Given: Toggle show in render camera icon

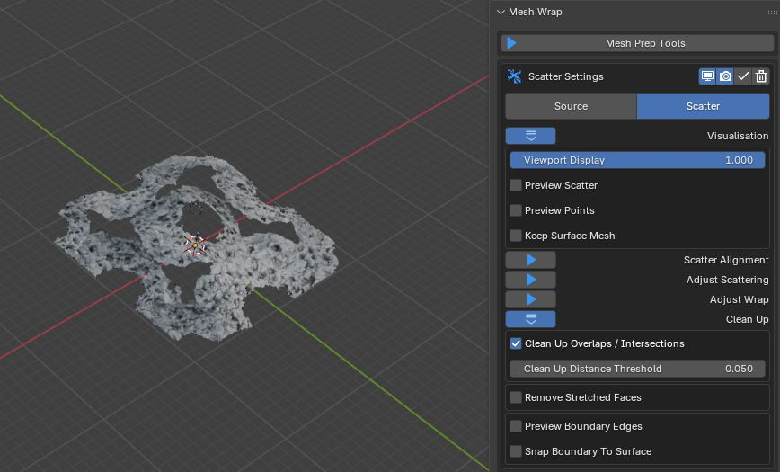Looking at the screenshot, I should [x=725, y=76].
